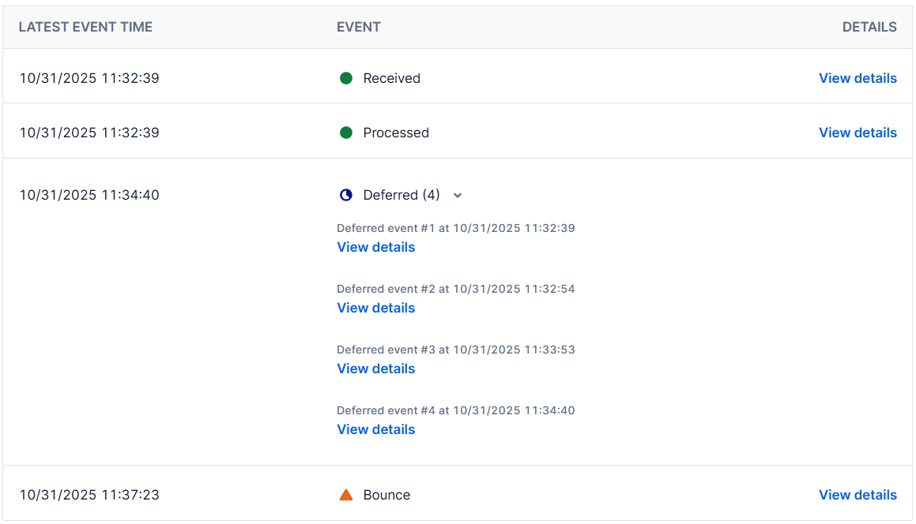Click the Event column header
The height and width of the screenshot is (524, 916).
point(358,27)
